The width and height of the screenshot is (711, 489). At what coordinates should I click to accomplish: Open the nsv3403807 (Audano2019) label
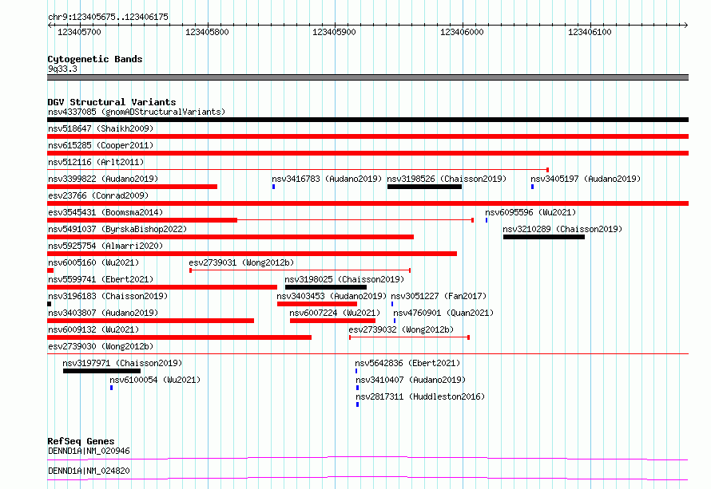pyautogui.click(x=103, y=313)
